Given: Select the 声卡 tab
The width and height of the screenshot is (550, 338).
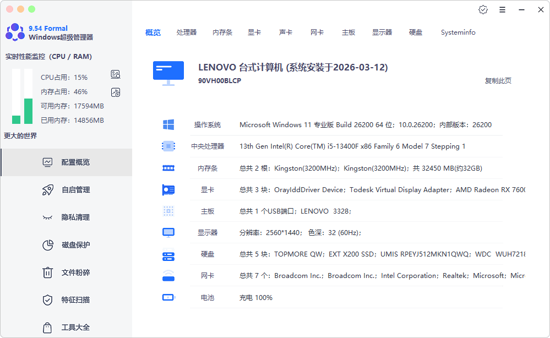Looking at the screenshot, I should click(286, 32).
